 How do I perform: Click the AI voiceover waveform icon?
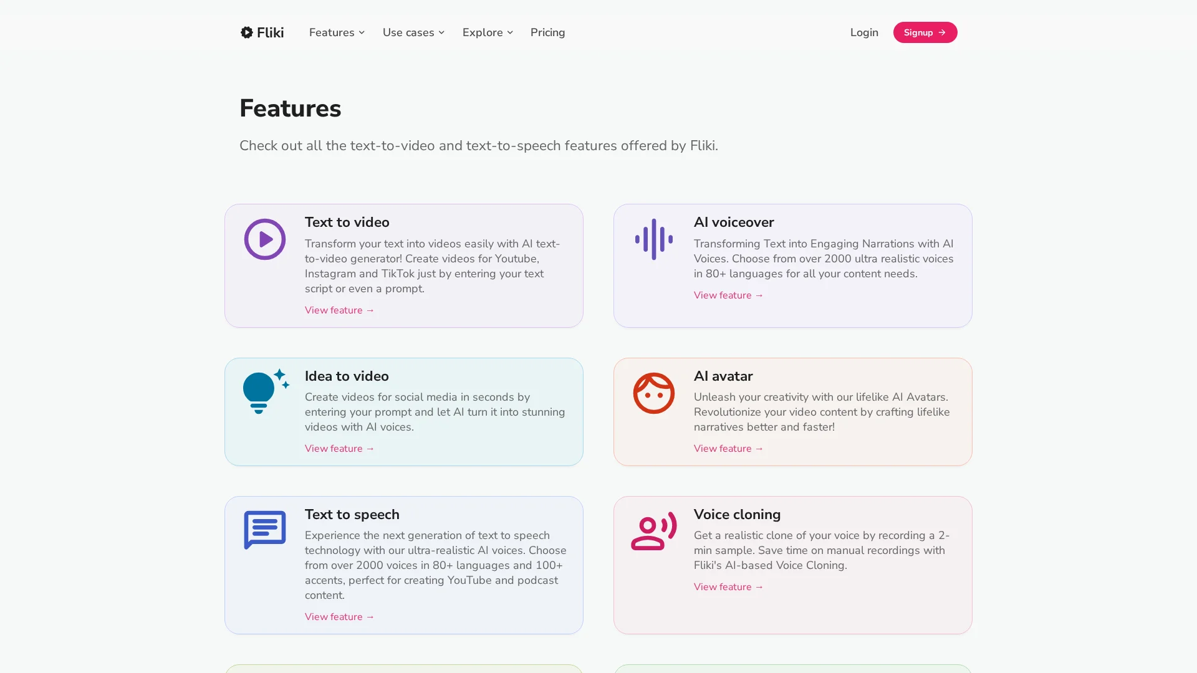click(x=653, y=239)
